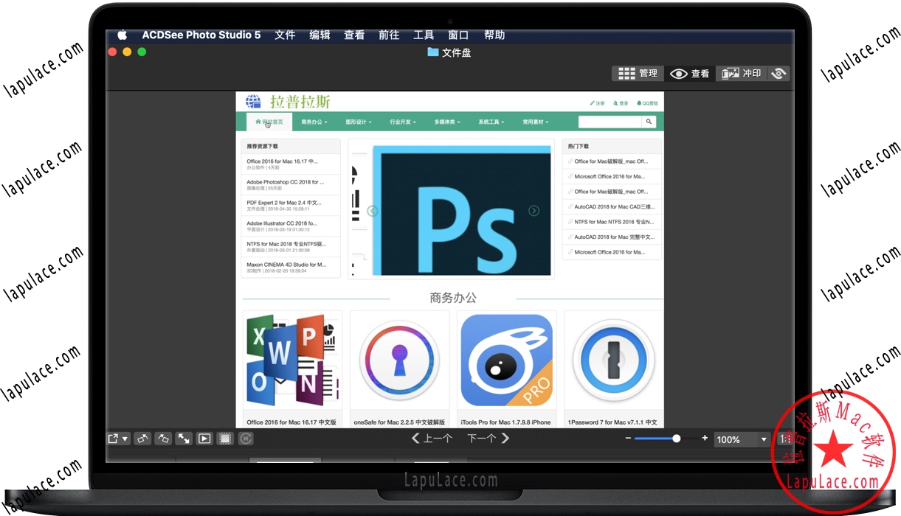Click 'Office 2016 for Mac 16.17 中...' in 推荐资源下载
Viewport: 901px width, 516px height.
[283, 161]
